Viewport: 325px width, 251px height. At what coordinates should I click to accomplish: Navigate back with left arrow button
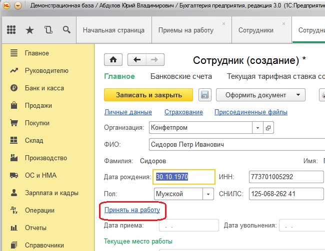tap(137, 60)
